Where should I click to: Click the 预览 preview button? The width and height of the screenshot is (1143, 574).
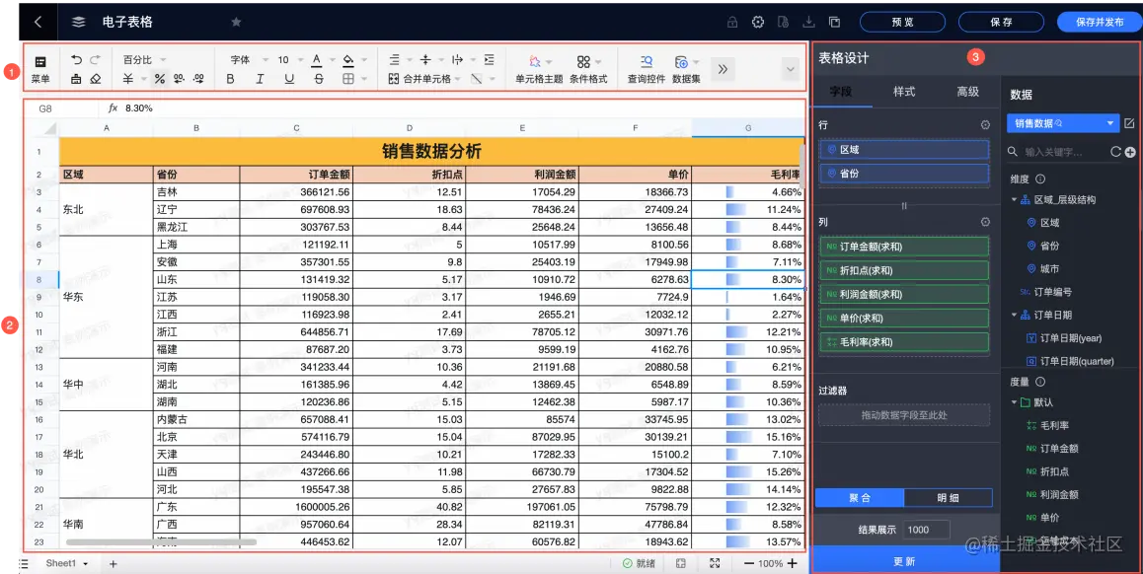(902, 22)
